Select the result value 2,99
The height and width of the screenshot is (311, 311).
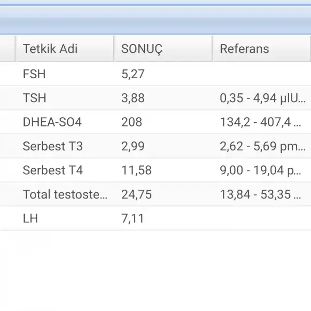[133, 146]
